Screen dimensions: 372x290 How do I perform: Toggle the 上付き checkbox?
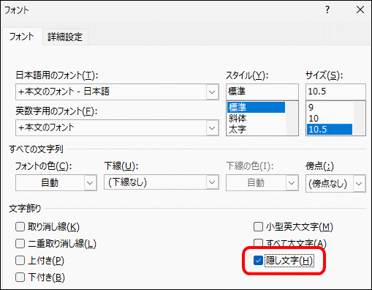(x=20, y=261)
